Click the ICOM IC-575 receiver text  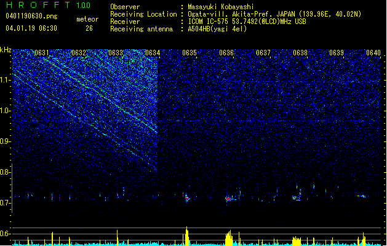[x=247, y=22]
